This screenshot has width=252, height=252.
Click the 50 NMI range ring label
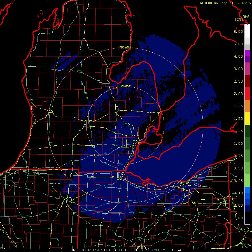[x=125, y=86]
